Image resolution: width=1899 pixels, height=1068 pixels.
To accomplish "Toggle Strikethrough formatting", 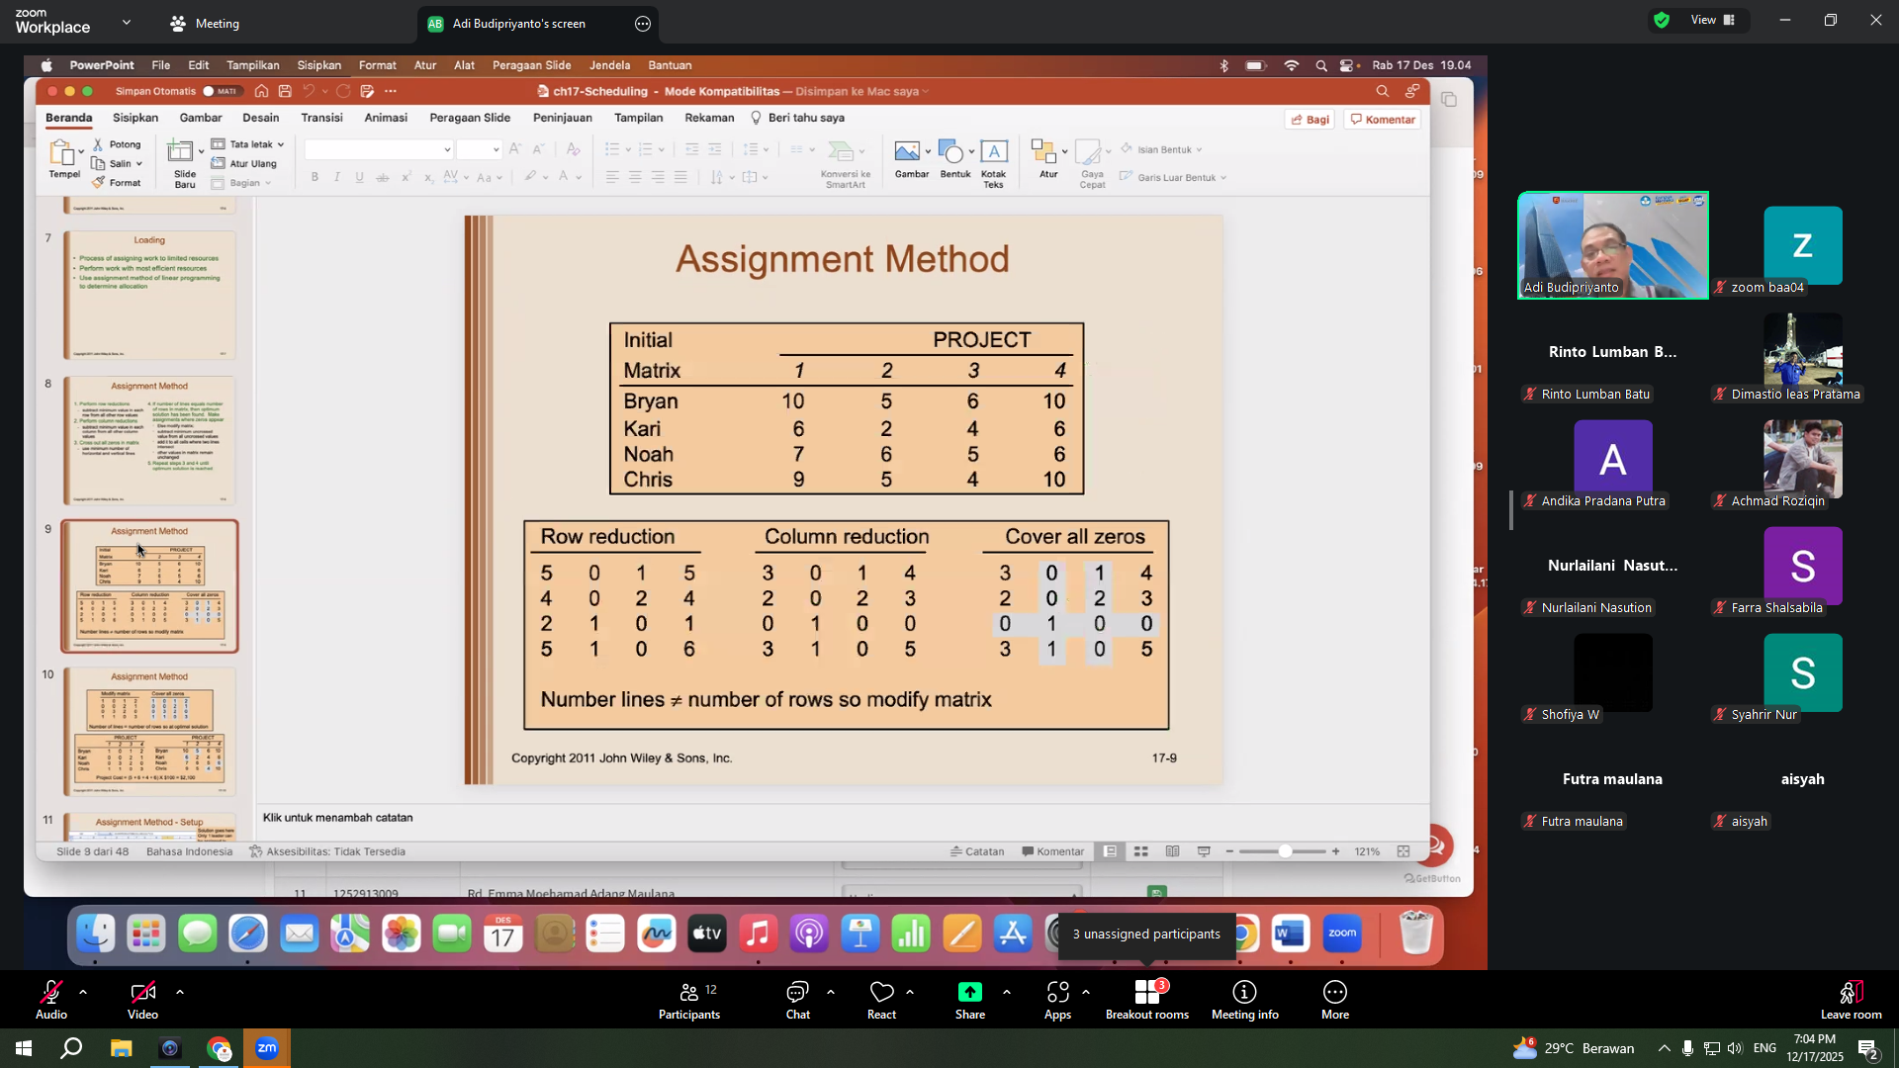I will click(383, 177).
